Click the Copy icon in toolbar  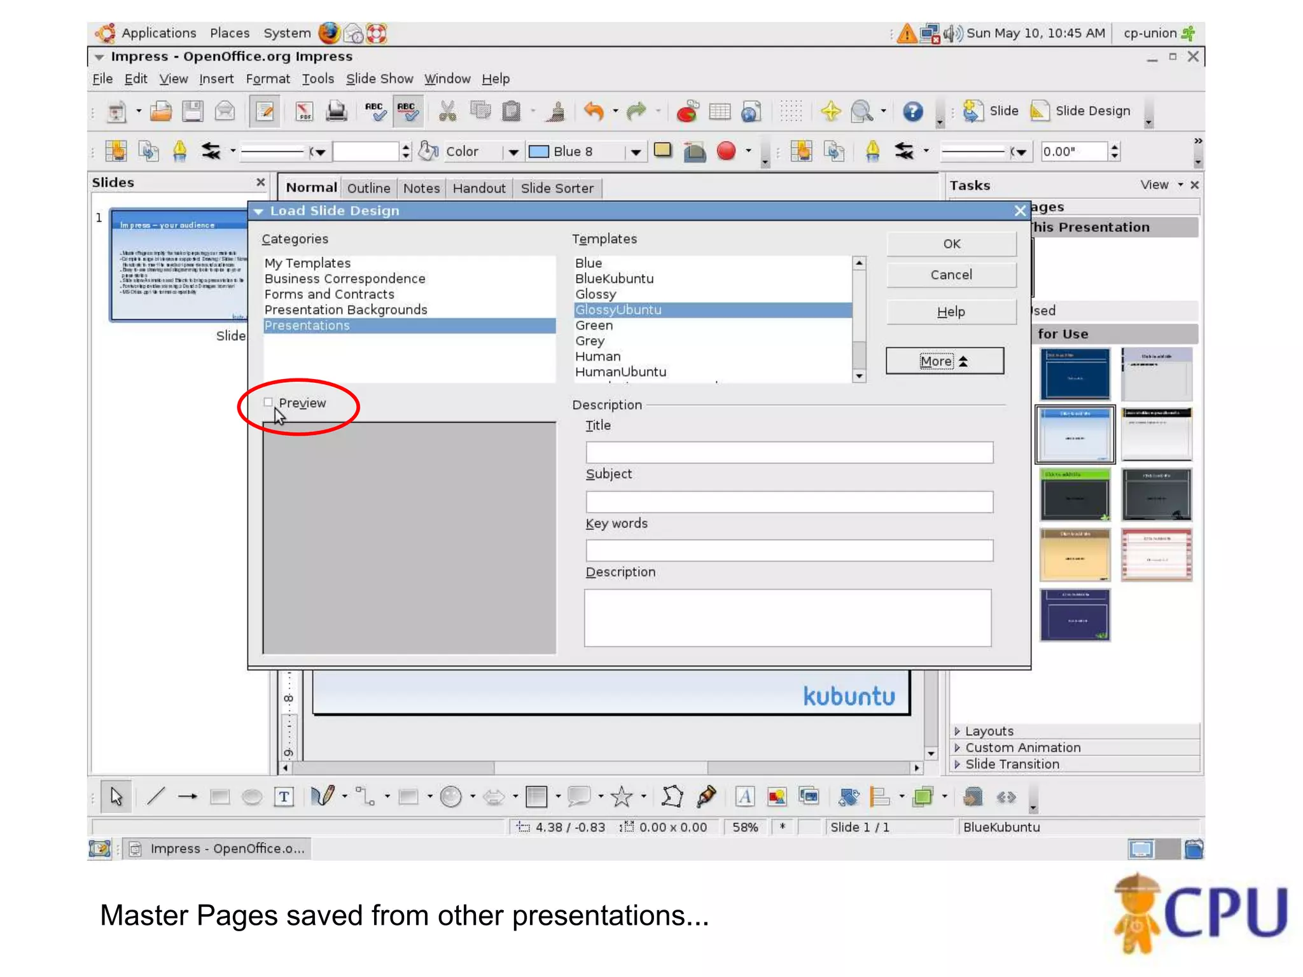coord(480,111)
